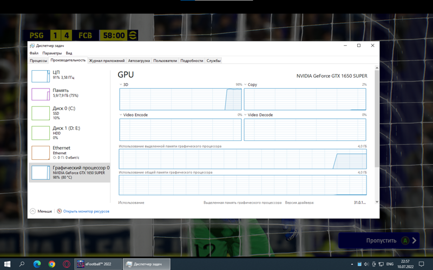The height and width of the screenshot is (270, 433).
Task: Open the Copy engine graph dropdown
Action: tap(246, 85)
